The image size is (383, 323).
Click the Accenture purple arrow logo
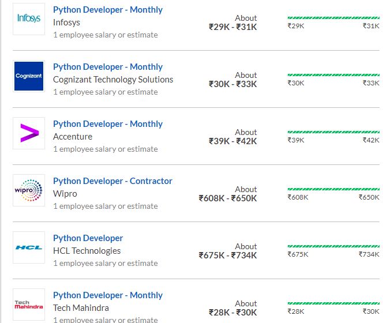[29, 133]
